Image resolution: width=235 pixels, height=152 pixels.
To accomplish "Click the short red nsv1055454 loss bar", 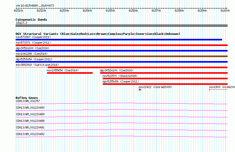I will 70,73.
